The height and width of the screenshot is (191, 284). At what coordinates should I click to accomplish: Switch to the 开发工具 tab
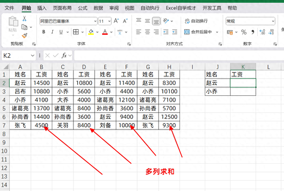click(x=212, y=8)
